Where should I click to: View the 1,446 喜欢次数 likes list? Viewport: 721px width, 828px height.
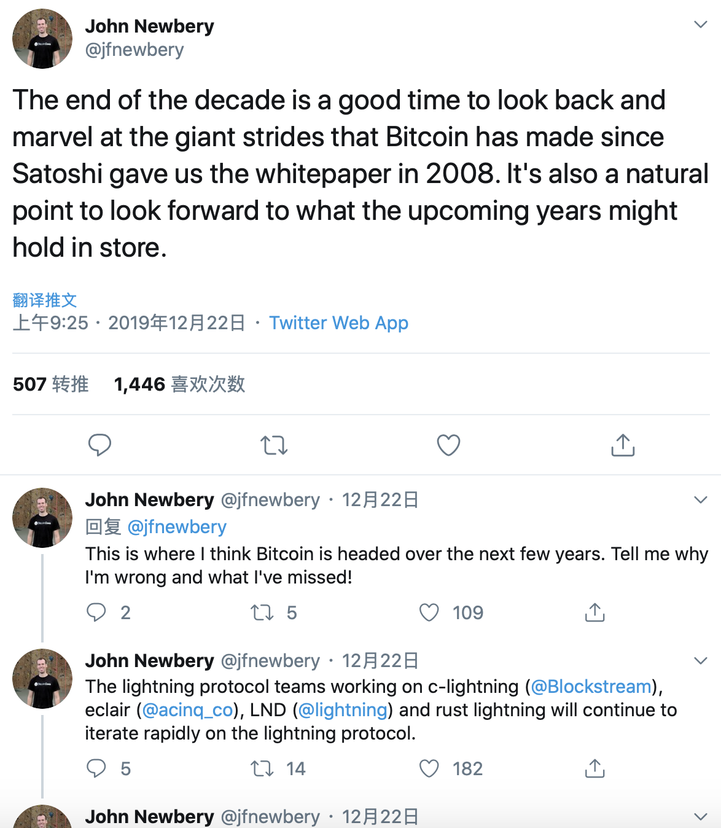179,385
